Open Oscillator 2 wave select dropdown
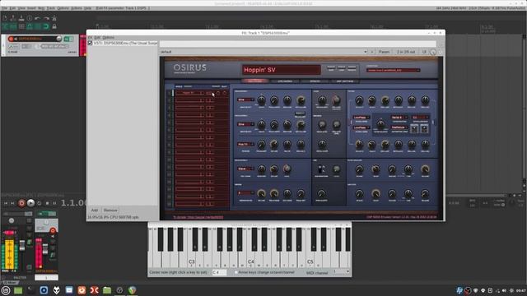The image size is (527, 296). pyautogui.click(x=245, y=124)
